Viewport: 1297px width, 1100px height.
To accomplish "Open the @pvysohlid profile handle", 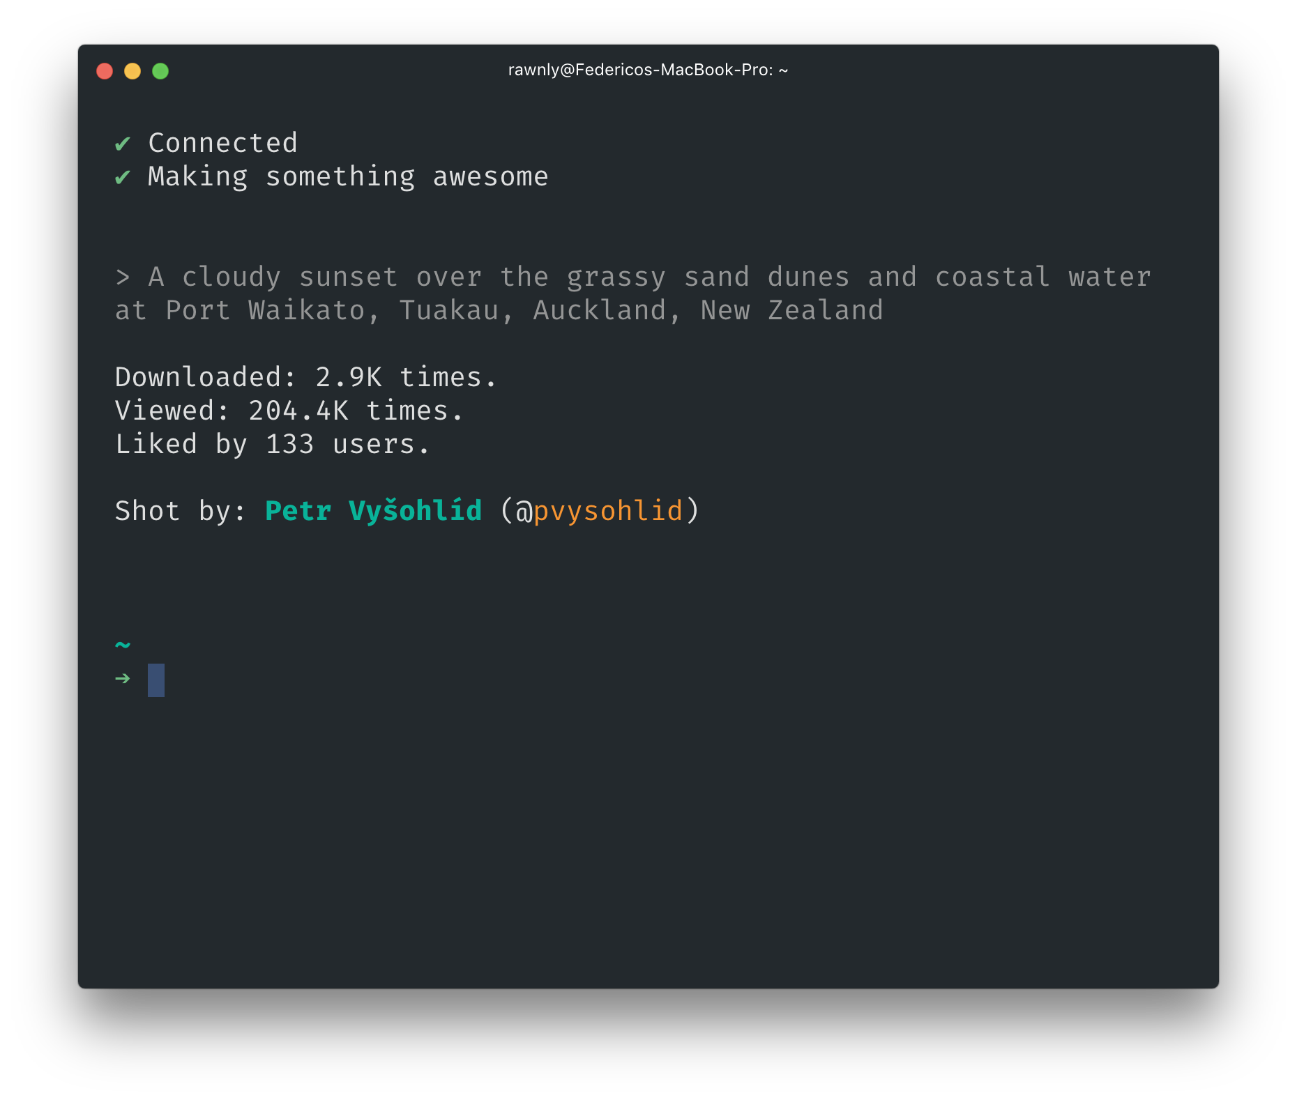I will (605, 511).
